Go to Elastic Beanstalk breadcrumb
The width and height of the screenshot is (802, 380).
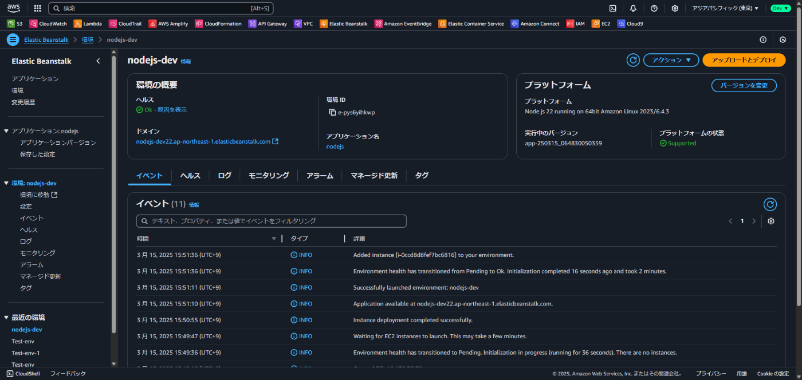tap(46, 39)
